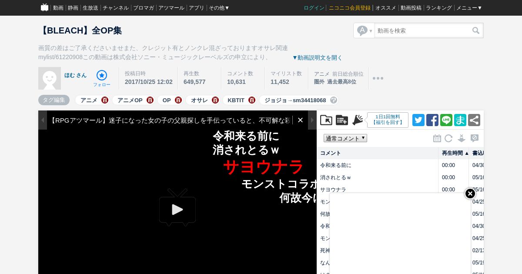Open the search target selector icon
Viewport: 522px width, 274px height.
pos(365,30)
